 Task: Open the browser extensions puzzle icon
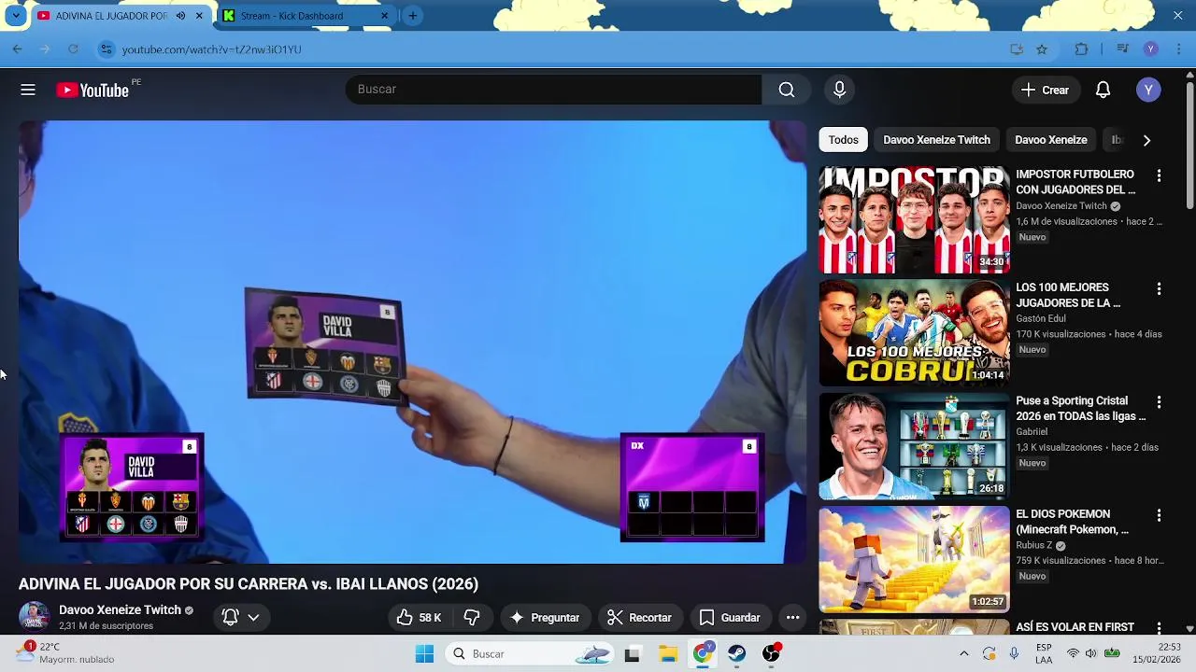pyautogui.click(x=1081, y=49)
